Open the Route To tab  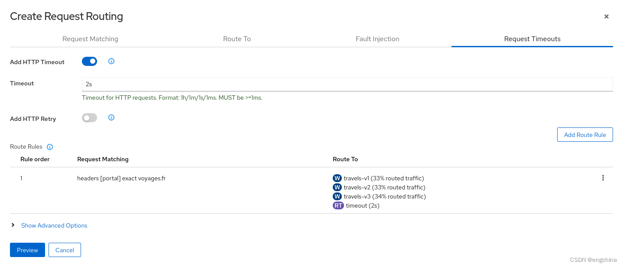tap(237, 39)
